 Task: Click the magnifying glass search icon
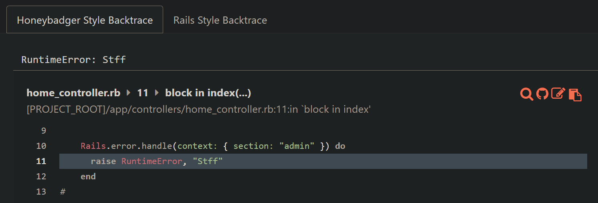(527, 94)
